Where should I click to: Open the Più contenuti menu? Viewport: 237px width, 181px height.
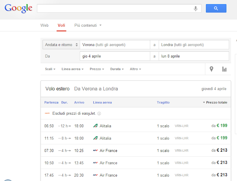coord(88,25)
